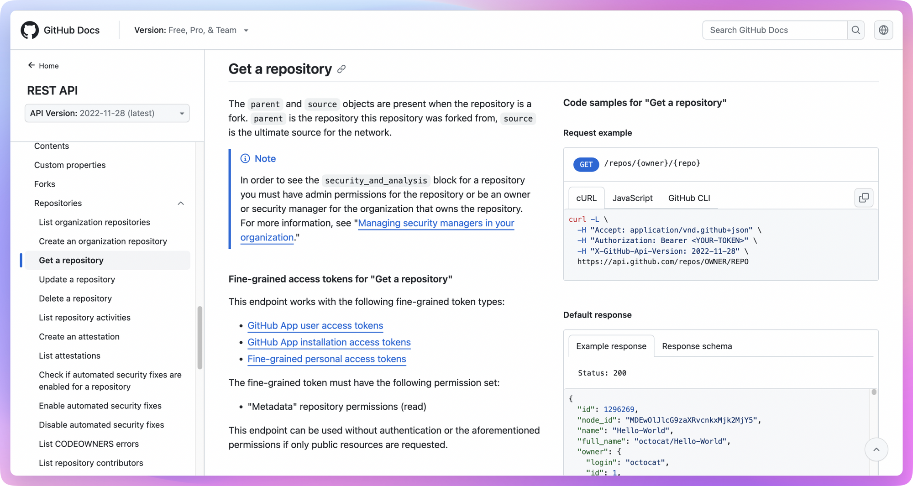Image resolution: width=913 pixels, height=486 pixels.
Task: Click the GitHub Octocat logo
Action: tap(30, 30)
